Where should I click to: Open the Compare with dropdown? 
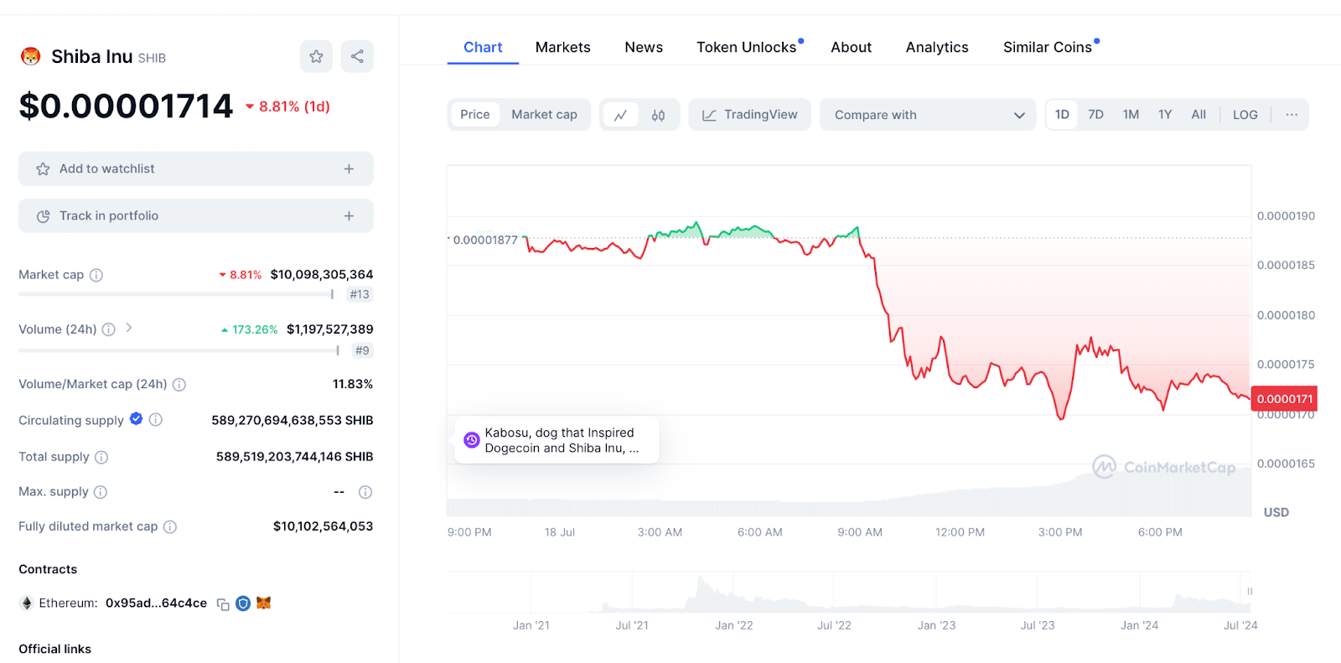928,115
